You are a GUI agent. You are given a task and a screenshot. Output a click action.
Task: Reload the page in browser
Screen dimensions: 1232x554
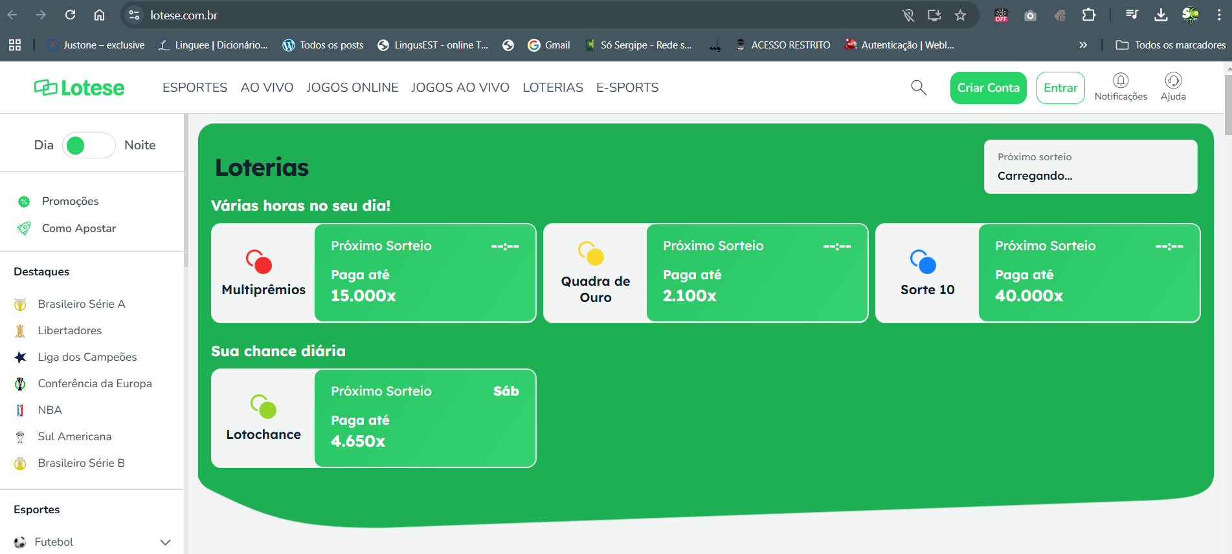tap(71, 15)
